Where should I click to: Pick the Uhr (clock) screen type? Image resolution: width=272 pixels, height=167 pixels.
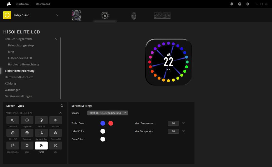coord(56,146)
